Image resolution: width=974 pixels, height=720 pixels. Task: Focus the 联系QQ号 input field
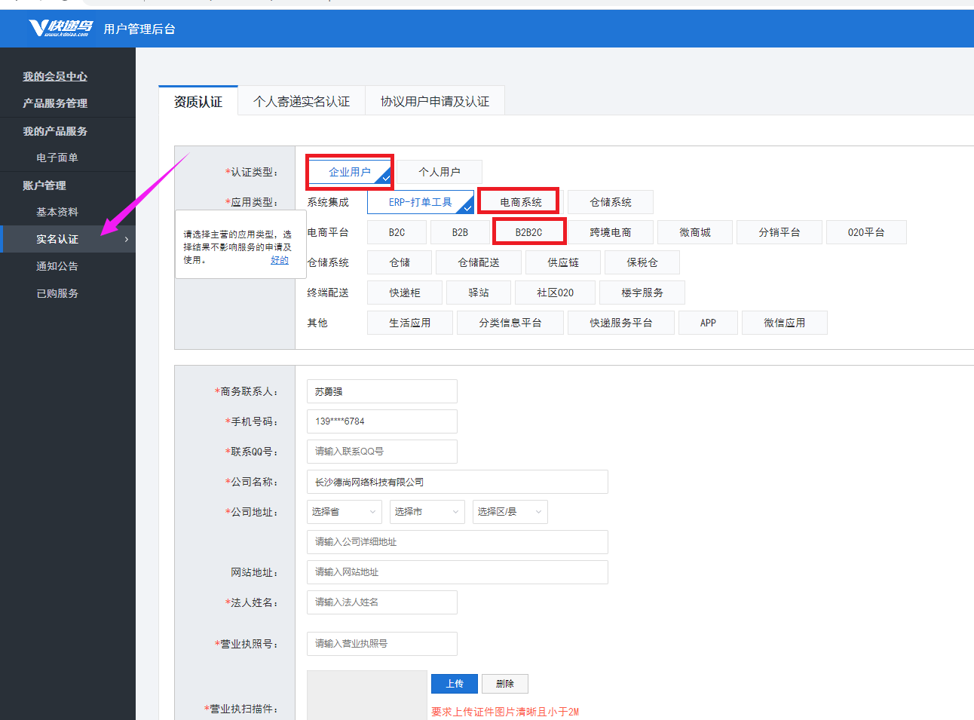coord(382,452)
